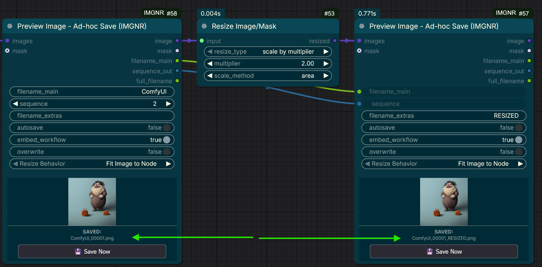Image resolution: width=542 pixels, height=267 pixels.
Task: Increase the sequence value on node #58
Action: click(x=168, y=104)
